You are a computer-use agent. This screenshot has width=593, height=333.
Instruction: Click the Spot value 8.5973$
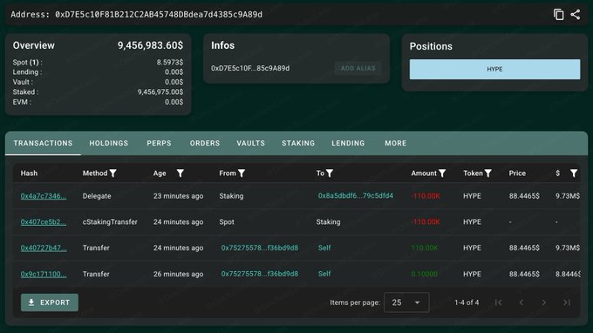[x=170, y=62]
